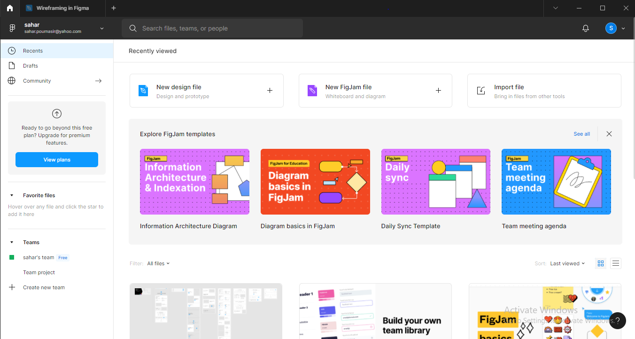Expand the chevron beside profile avatar
The height and width of the screenshot is (339, 635).
pyautogui.click(x=623, y=29)
